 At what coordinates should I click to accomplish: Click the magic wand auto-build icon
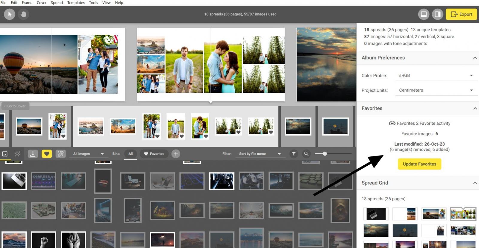click(x=60, y=154)
